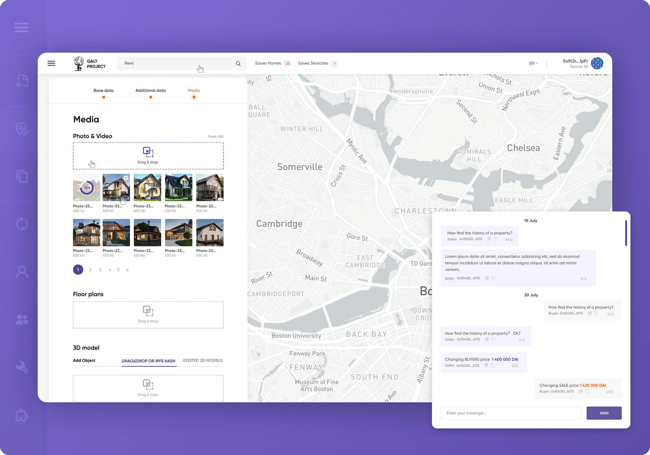This screenshot has height=455, width=650.
Task: Open the puzzle piece extensions icon
Action: (22, 415)
